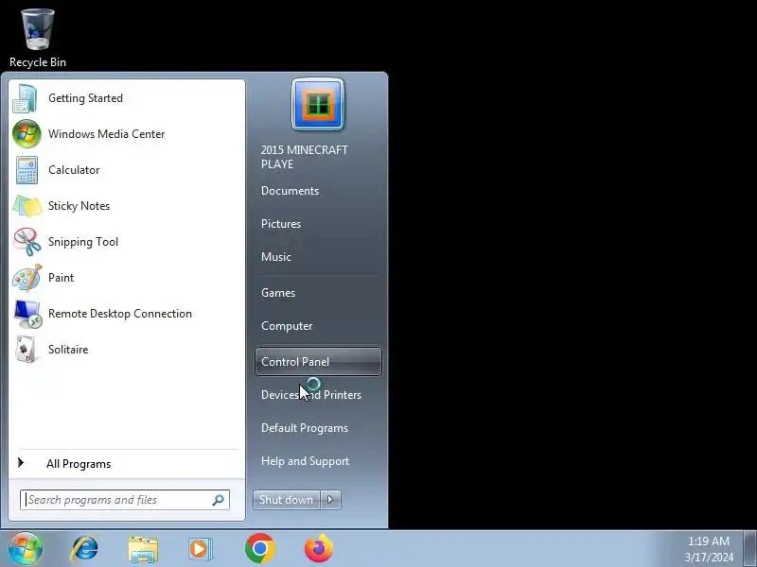Open Default Programs
757x567 pixels.
click(305, 428)
